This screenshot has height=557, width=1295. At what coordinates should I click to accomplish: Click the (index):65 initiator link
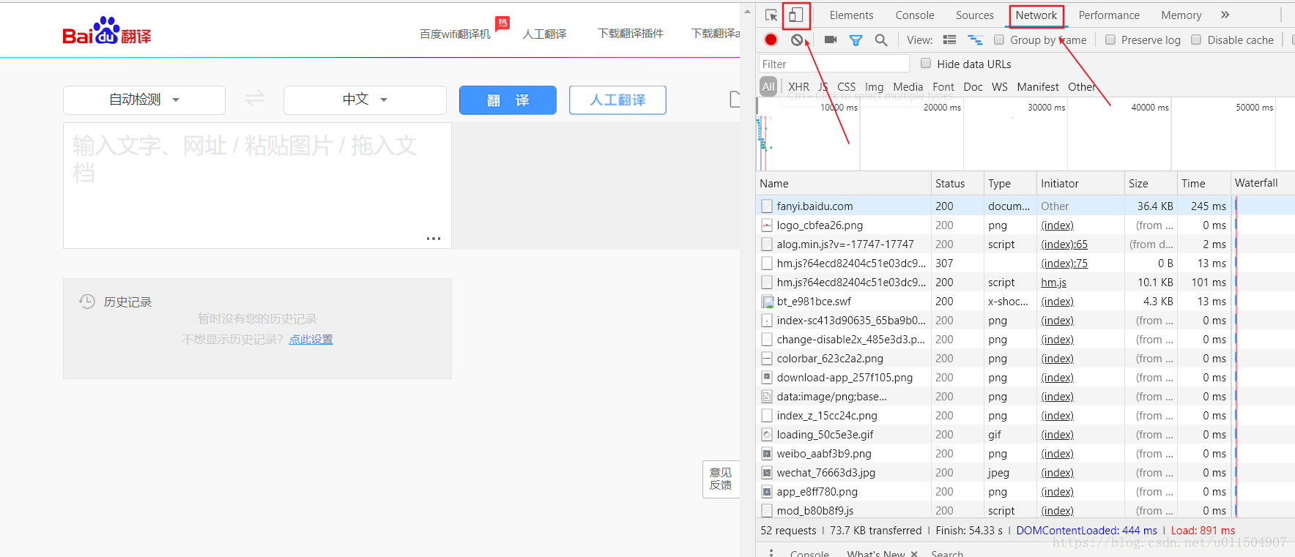tap(1064, 244)
